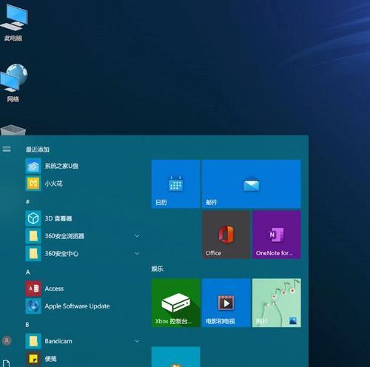Image resolution: width=370 pixels, height=367 pixels.
Task: Expand the 360安全浏览器 folder chevron
Action: [x=137, y=235]
